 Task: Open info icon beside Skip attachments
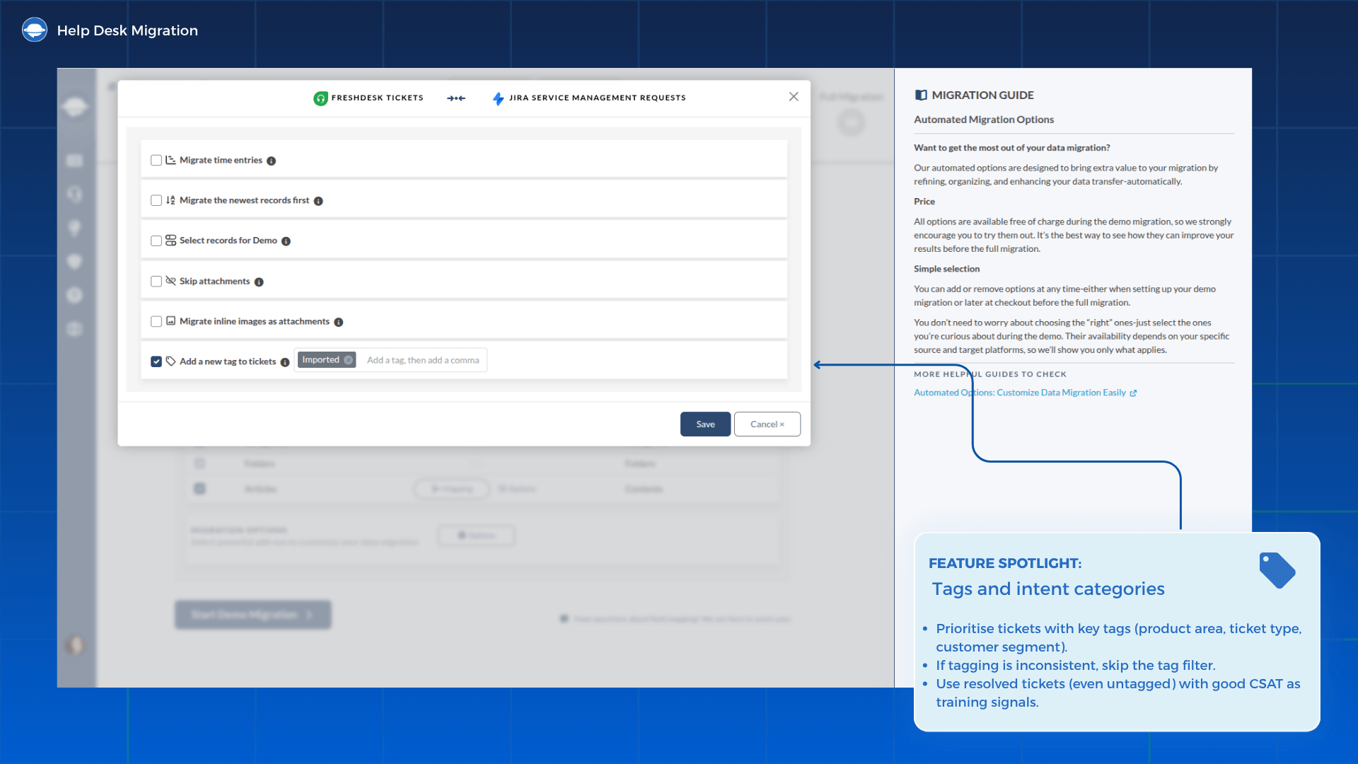[259, 282]
